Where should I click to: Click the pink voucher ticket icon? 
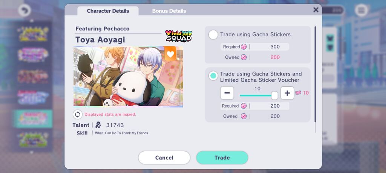click(298, 93)
